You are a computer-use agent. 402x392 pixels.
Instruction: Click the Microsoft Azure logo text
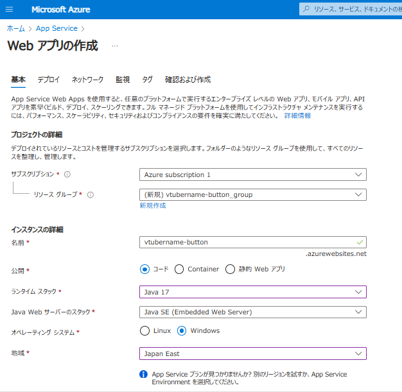pyautogui.click(x=61, y=10)
